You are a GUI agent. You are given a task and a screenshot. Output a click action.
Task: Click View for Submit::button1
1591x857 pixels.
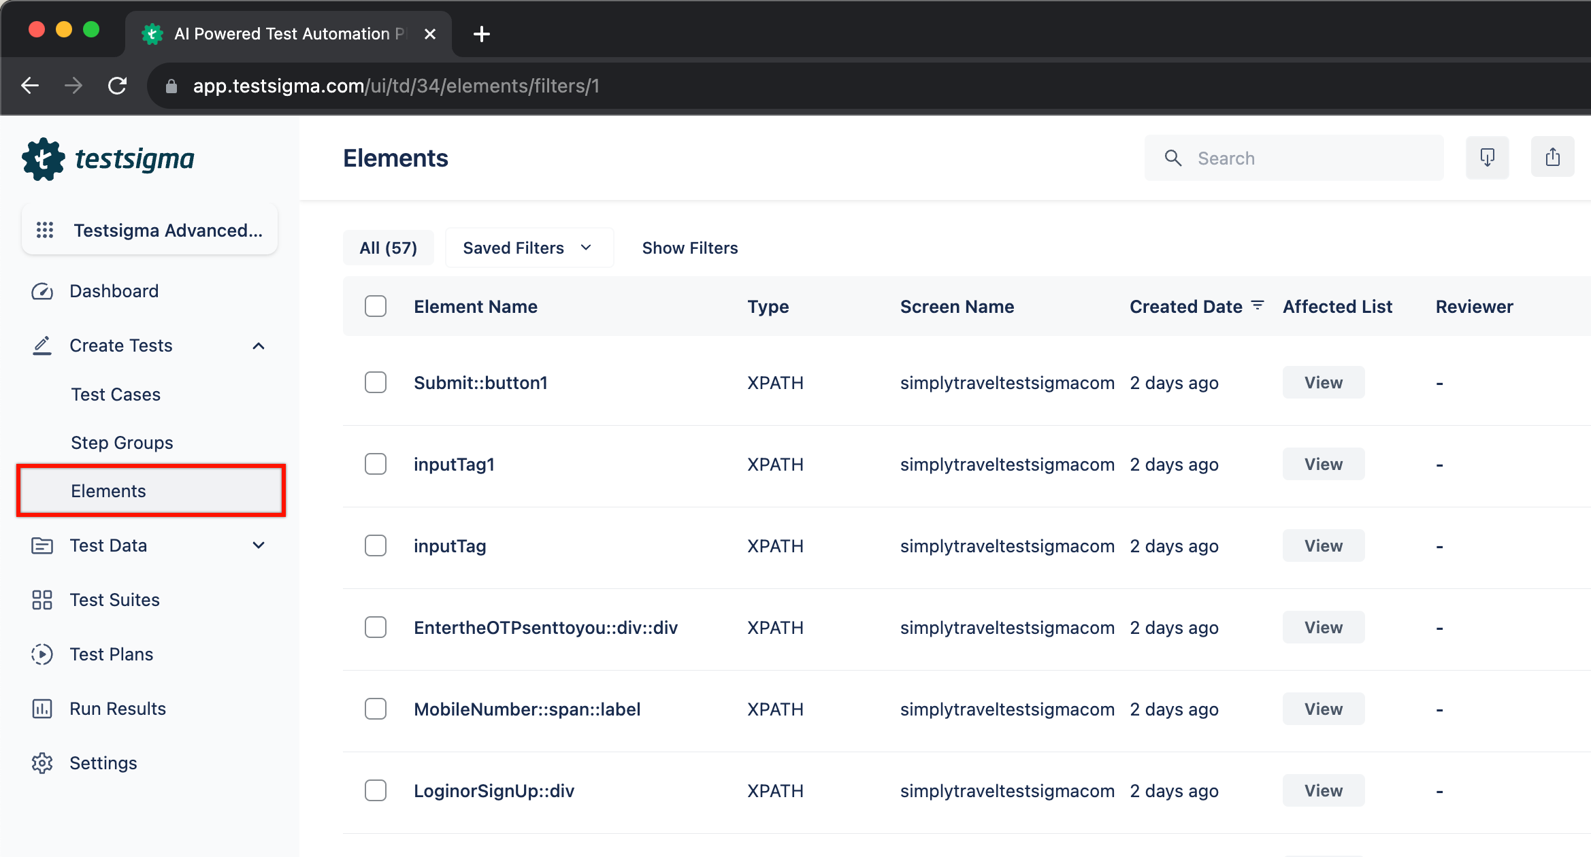tap(1324, 383)
